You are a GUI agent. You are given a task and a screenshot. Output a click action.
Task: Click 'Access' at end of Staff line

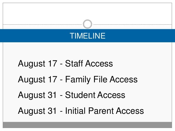click(x=99, y=63)
